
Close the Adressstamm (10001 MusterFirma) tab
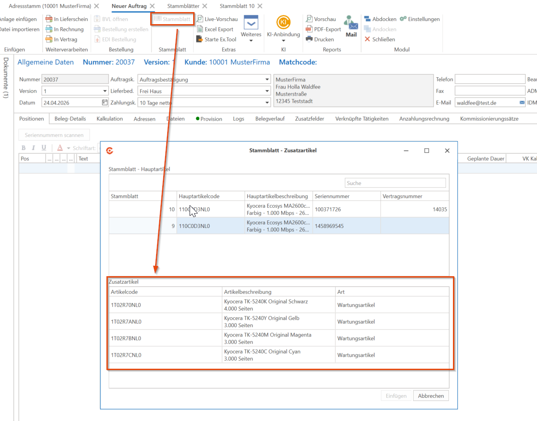coord(97,6)
